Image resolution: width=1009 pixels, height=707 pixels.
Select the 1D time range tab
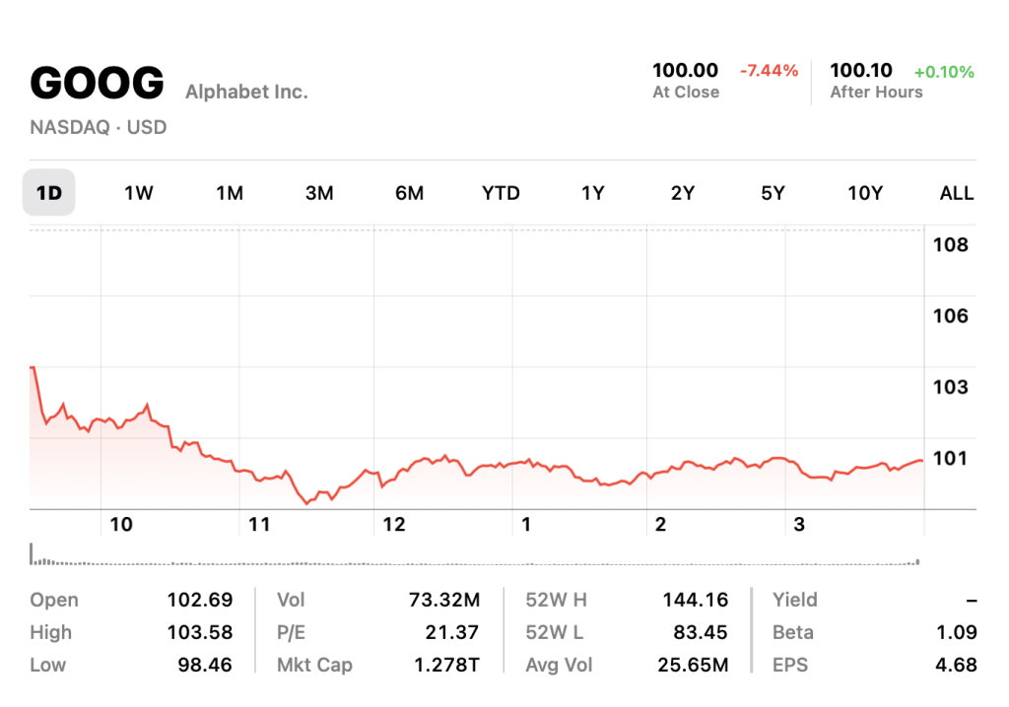[48, 193]
